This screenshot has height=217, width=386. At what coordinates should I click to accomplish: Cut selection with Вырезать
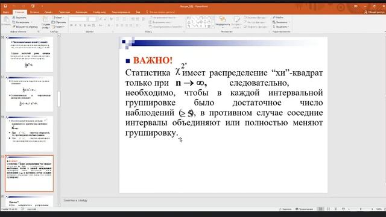tap(19, 17)
